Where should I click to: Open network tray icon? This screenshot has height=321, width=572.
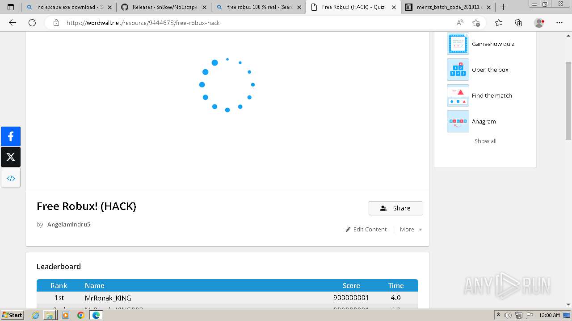(x=519, y=315)
